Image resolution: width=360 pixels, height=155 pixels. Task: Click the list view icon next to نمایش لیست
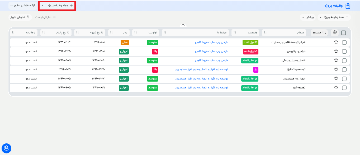[x=55, y=17]
